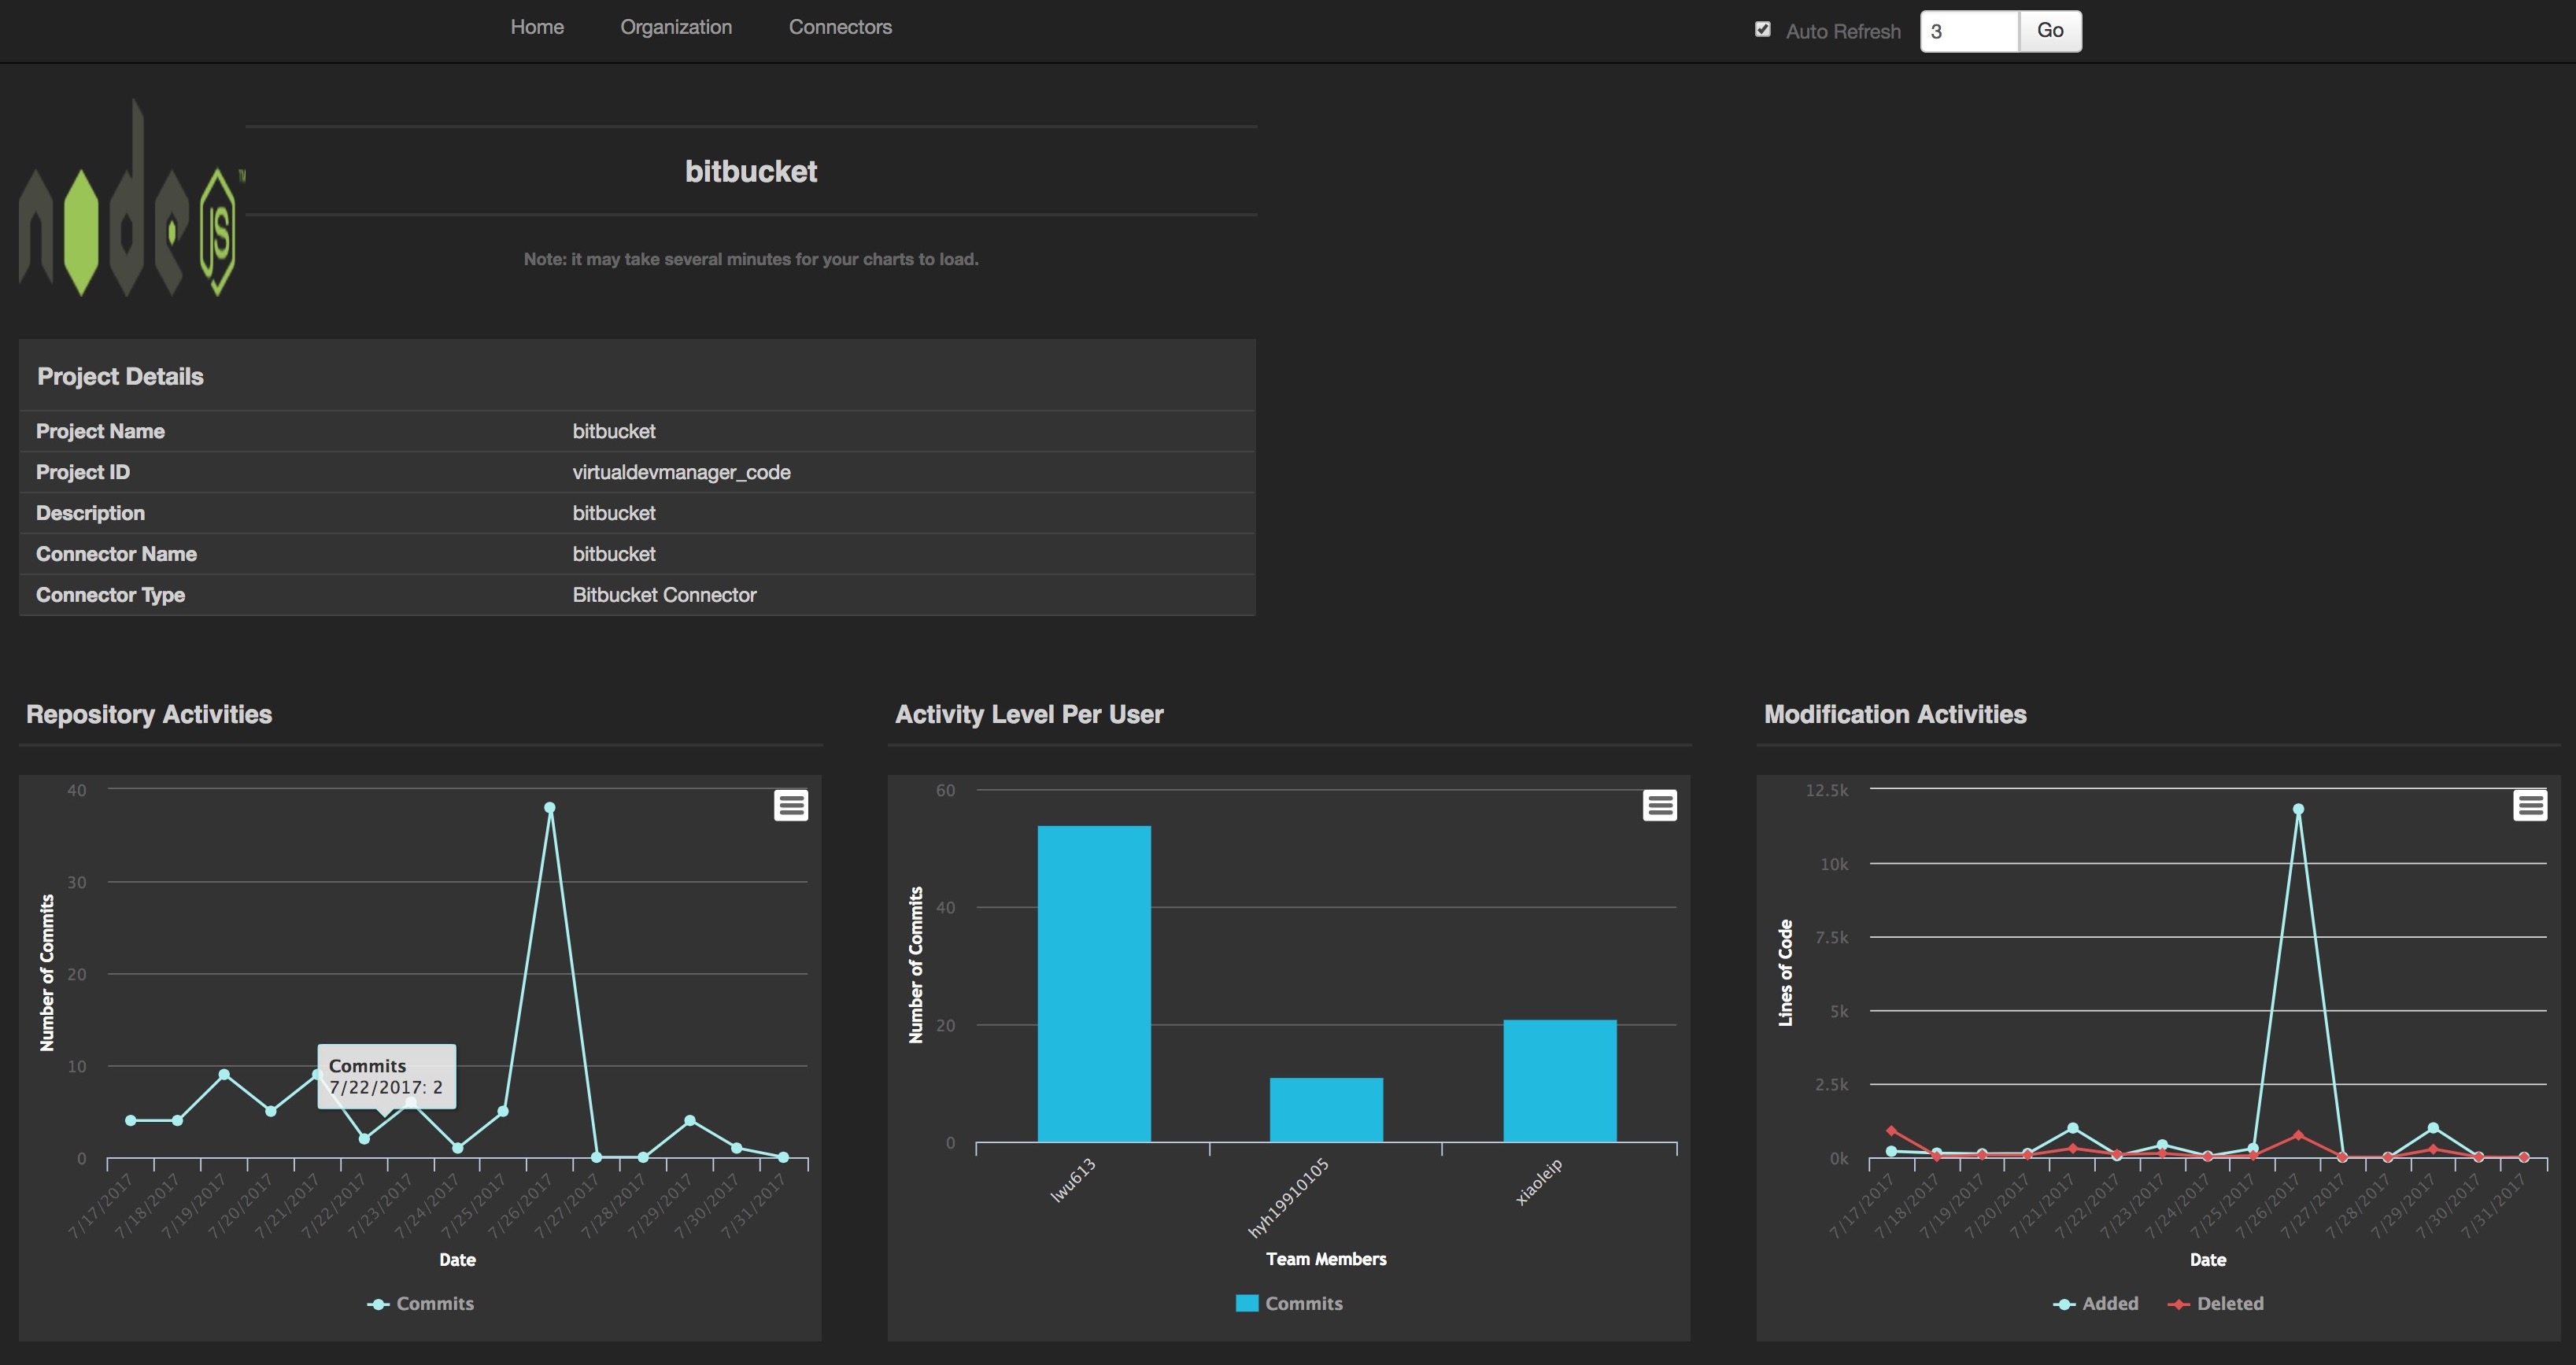This screenshot has height=1365, width=2576.
Task: Click the 'Bitbucket Connector' type value
Action: tap(664, 595)
